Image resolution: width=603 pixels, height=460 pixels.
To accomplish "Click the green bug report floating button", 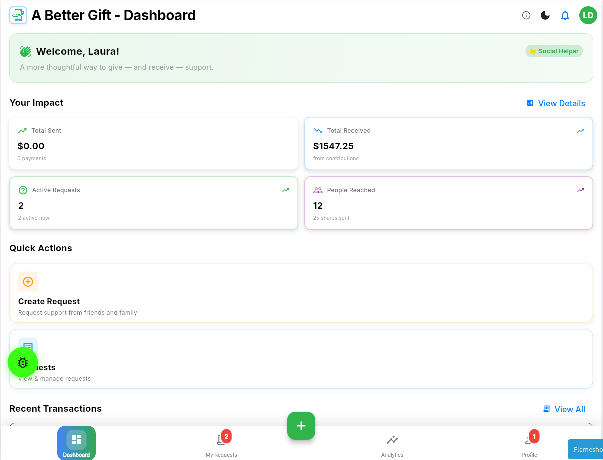I will (x=23, y=362).
